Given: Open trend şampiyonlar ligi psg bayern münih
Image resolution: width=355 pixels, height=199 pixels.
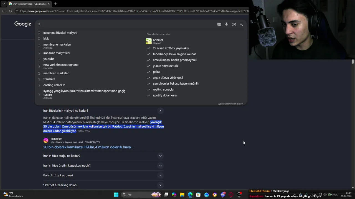Looking at the screenshot, I should [176, 83].
